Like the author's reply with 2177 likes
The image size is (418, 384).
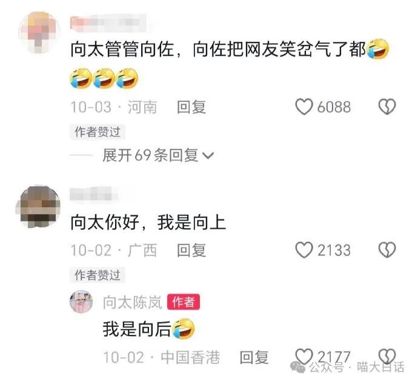click(304, 356)
